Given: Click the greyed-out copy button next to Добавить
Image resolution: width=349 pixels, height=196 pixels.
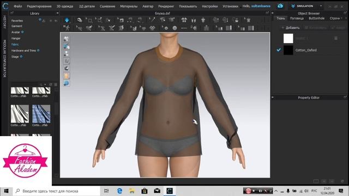Looking at the screenshot, I should pos(315,28).
